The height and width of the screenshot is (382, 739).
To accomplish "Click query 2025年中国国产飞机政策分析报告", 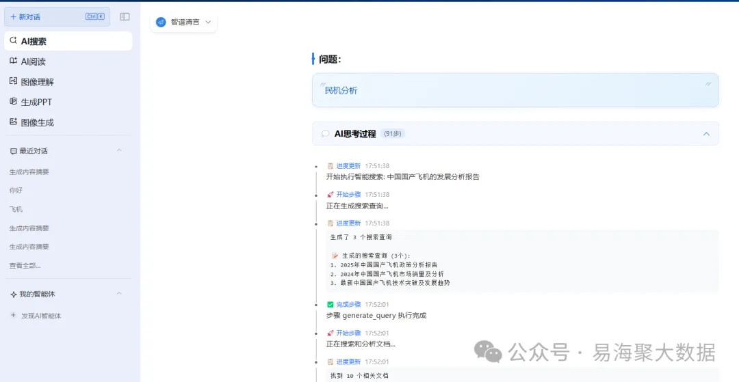I will click(389, 265).
